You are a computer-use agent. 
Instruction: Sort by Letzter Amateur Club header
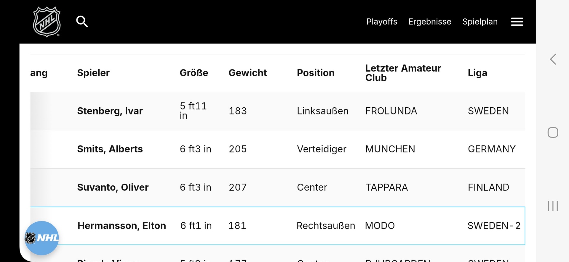coord(403,73)
